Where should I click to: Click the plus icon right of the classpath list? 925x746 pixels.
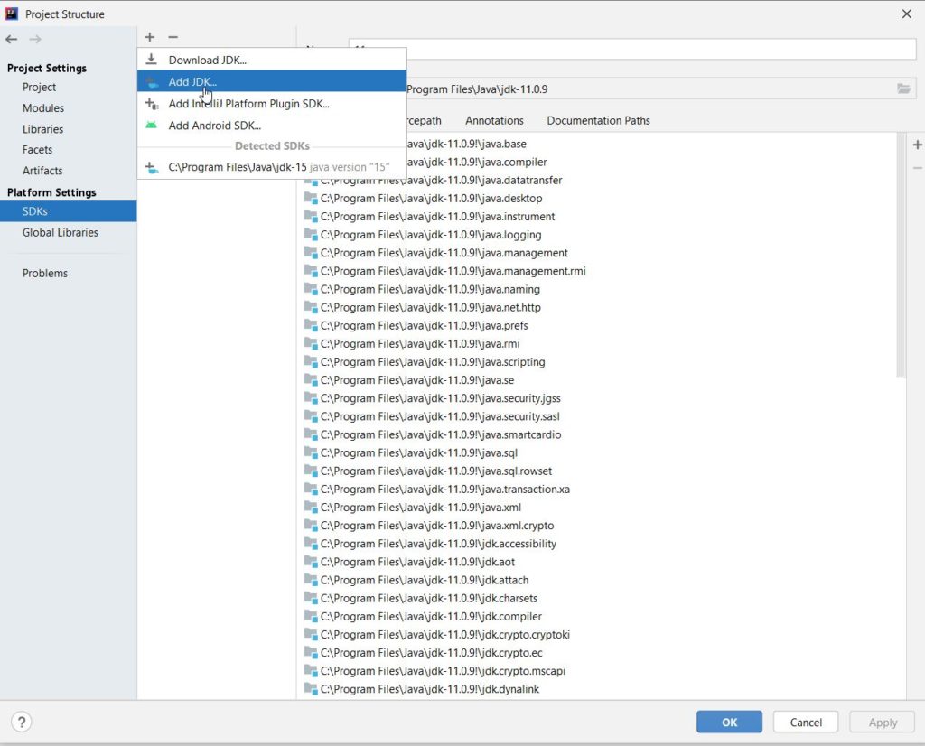918,144
